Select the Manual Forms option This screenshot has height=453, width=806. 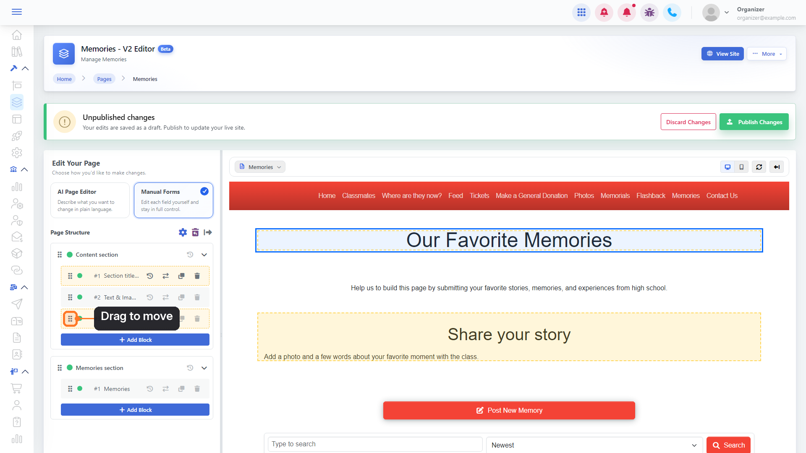173,200
